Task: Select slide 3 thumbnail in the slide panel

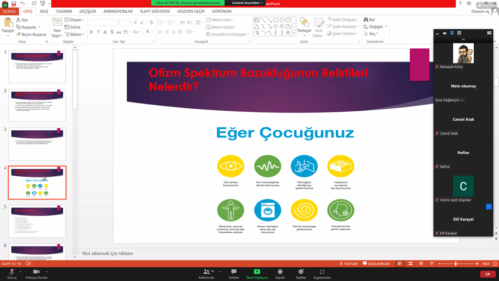Action: click(x=37, y=144)
